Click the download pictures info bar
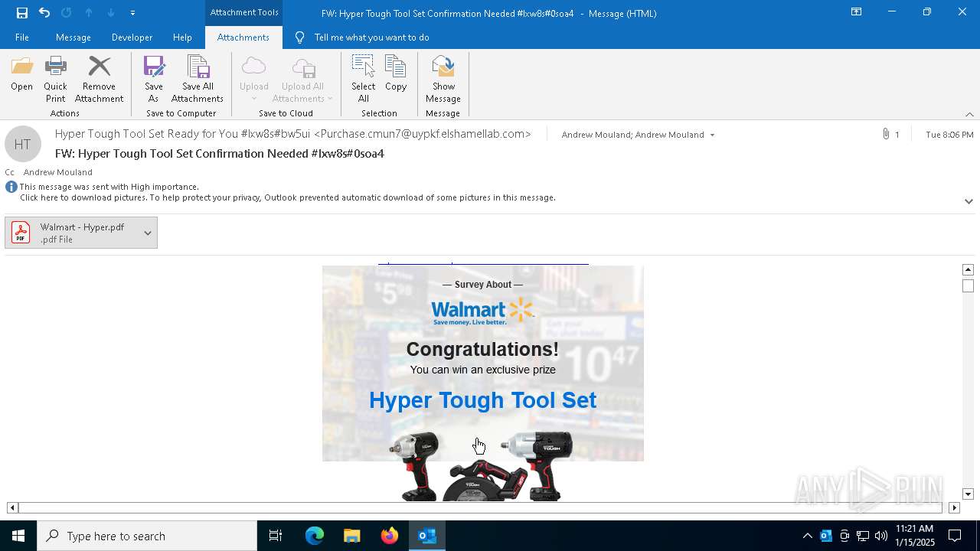 288,197
